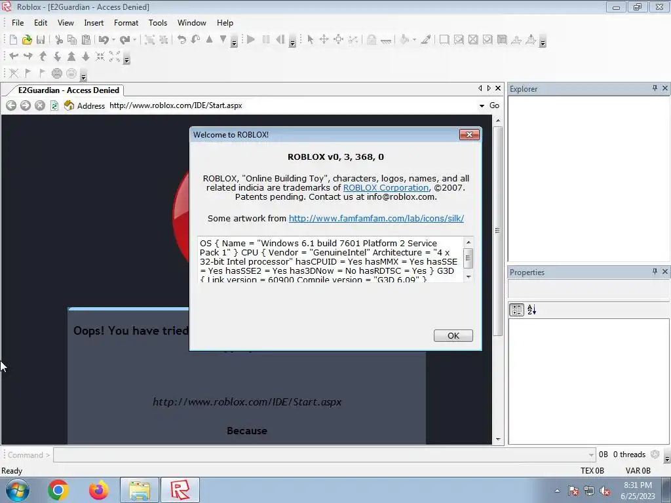Click the dialog system info scrollbar thumb

pos(468,258)
